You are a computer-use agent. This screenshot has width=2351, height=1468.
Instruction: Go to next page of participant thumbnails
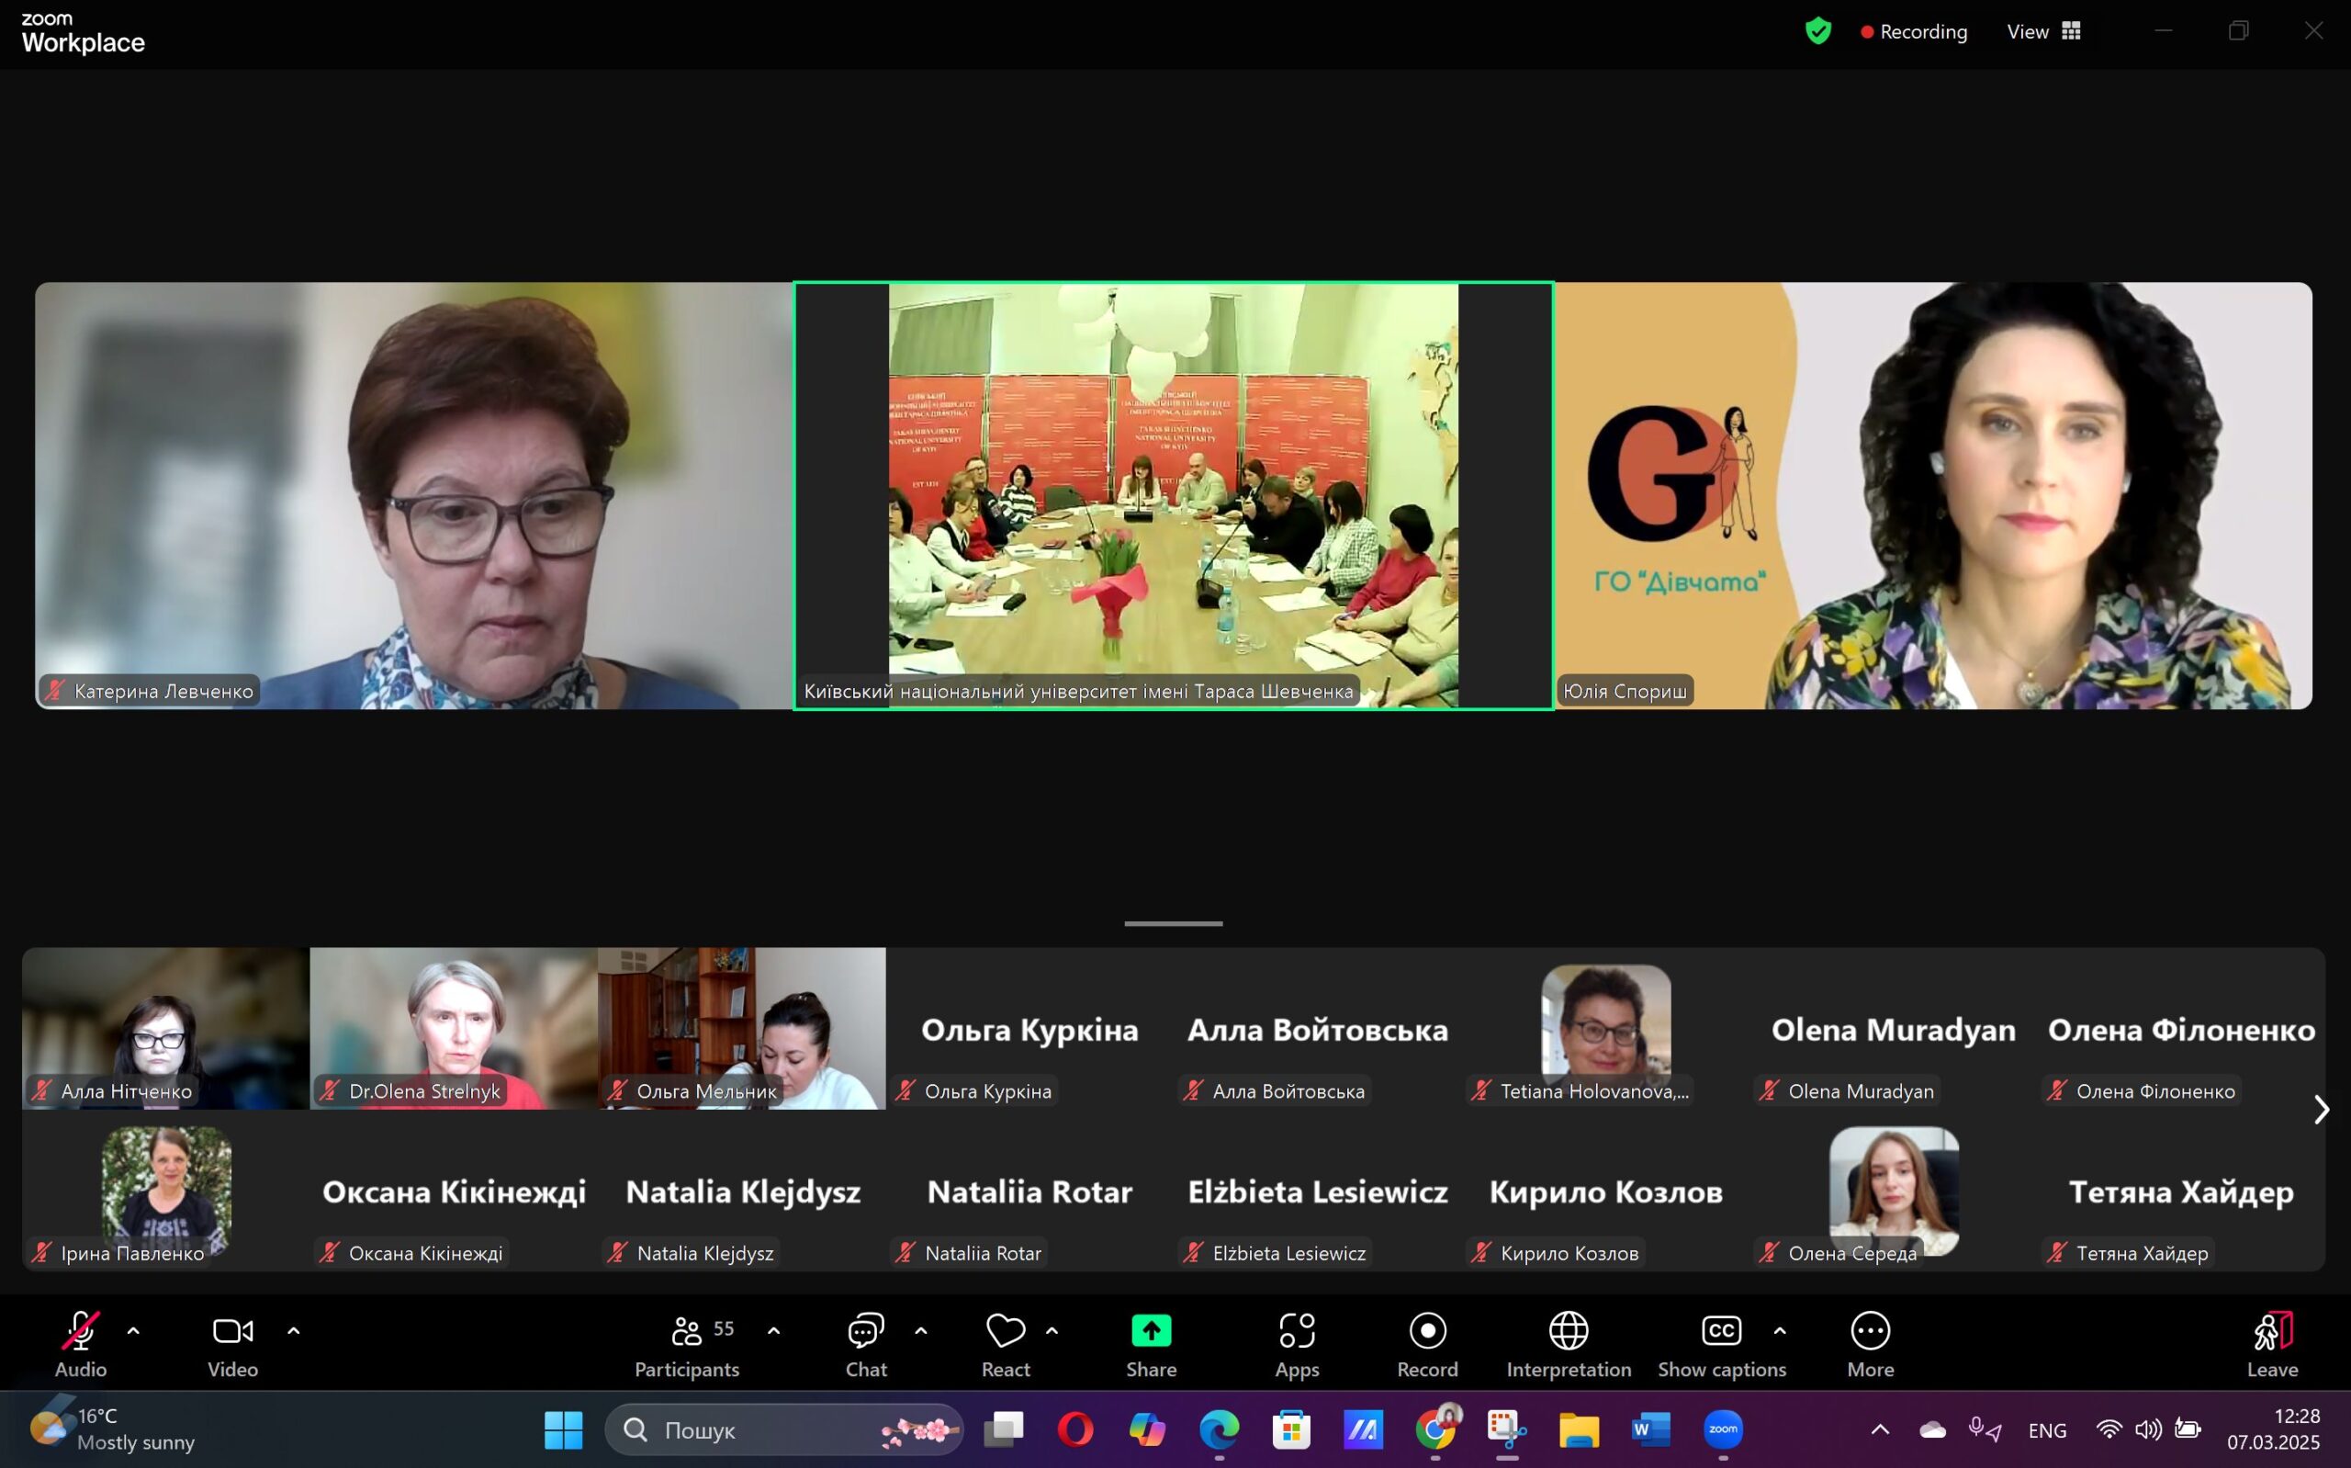click(x=2321, y=1110)
